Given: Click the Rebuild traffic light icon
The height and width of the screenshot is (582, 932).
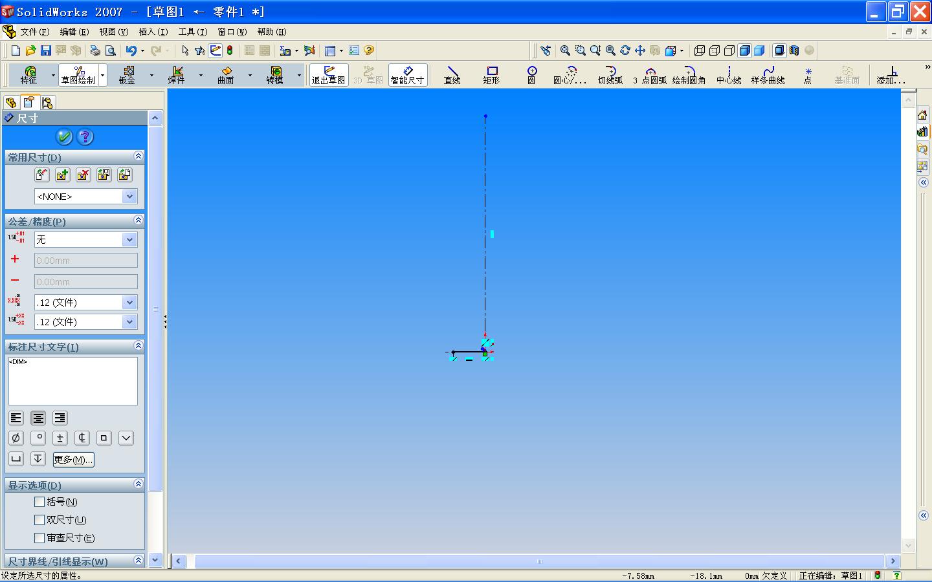Looking at the screenshot, I should coord(230,50).
